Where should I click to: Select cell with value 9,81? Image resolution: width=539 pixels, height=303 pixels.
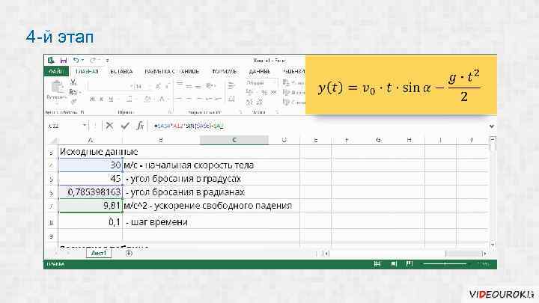pyautogui.click(x=91, y=206)
